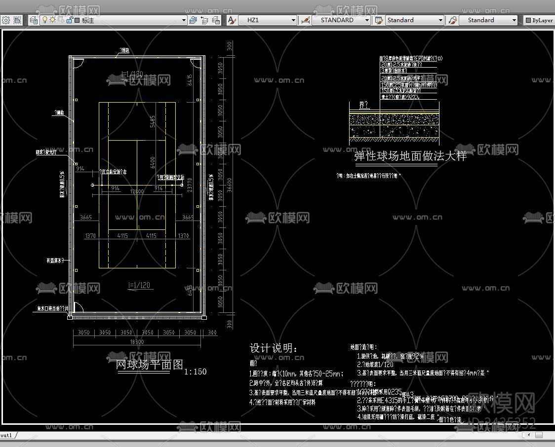Expand the 标注 layer dropdown

point(184,20)
